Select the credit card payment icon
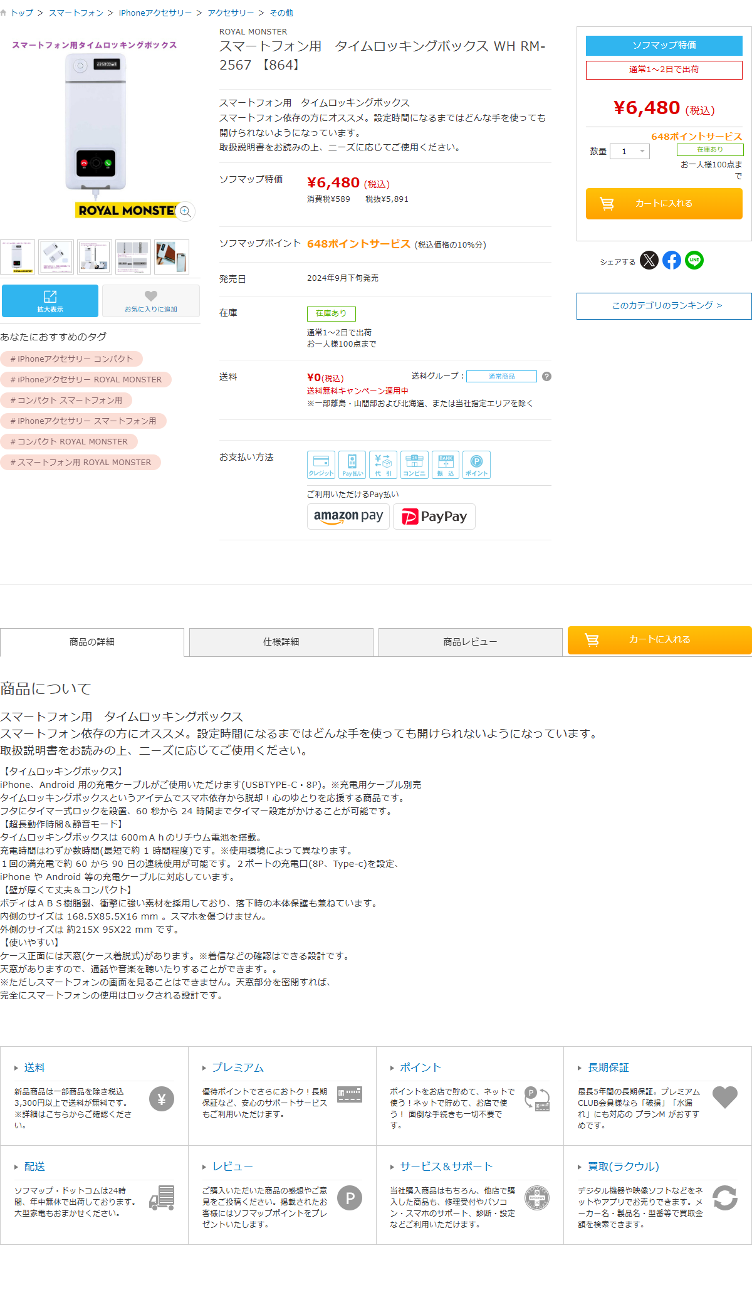 click(x=321, y=464)
